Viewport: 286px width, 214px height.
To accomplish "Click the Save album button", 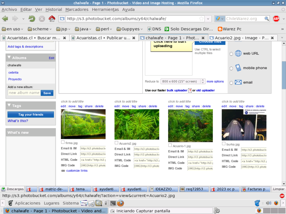I will click(x=47, y=93).
